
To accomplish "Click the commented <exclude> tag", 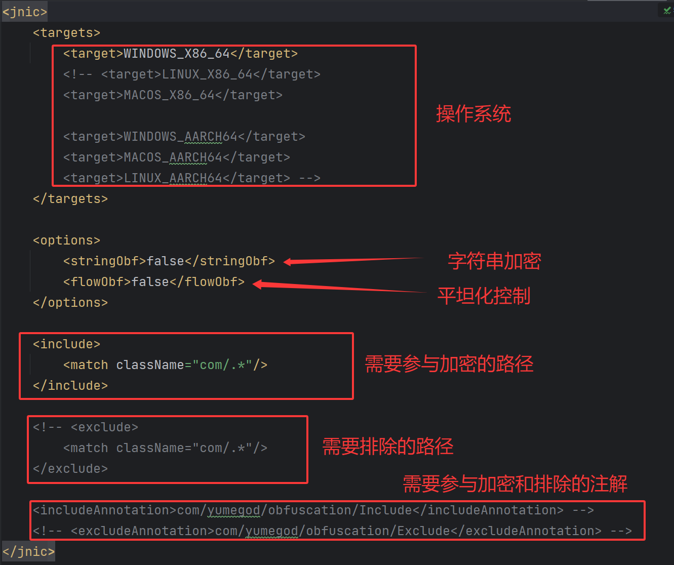I will tap(103, 427).
